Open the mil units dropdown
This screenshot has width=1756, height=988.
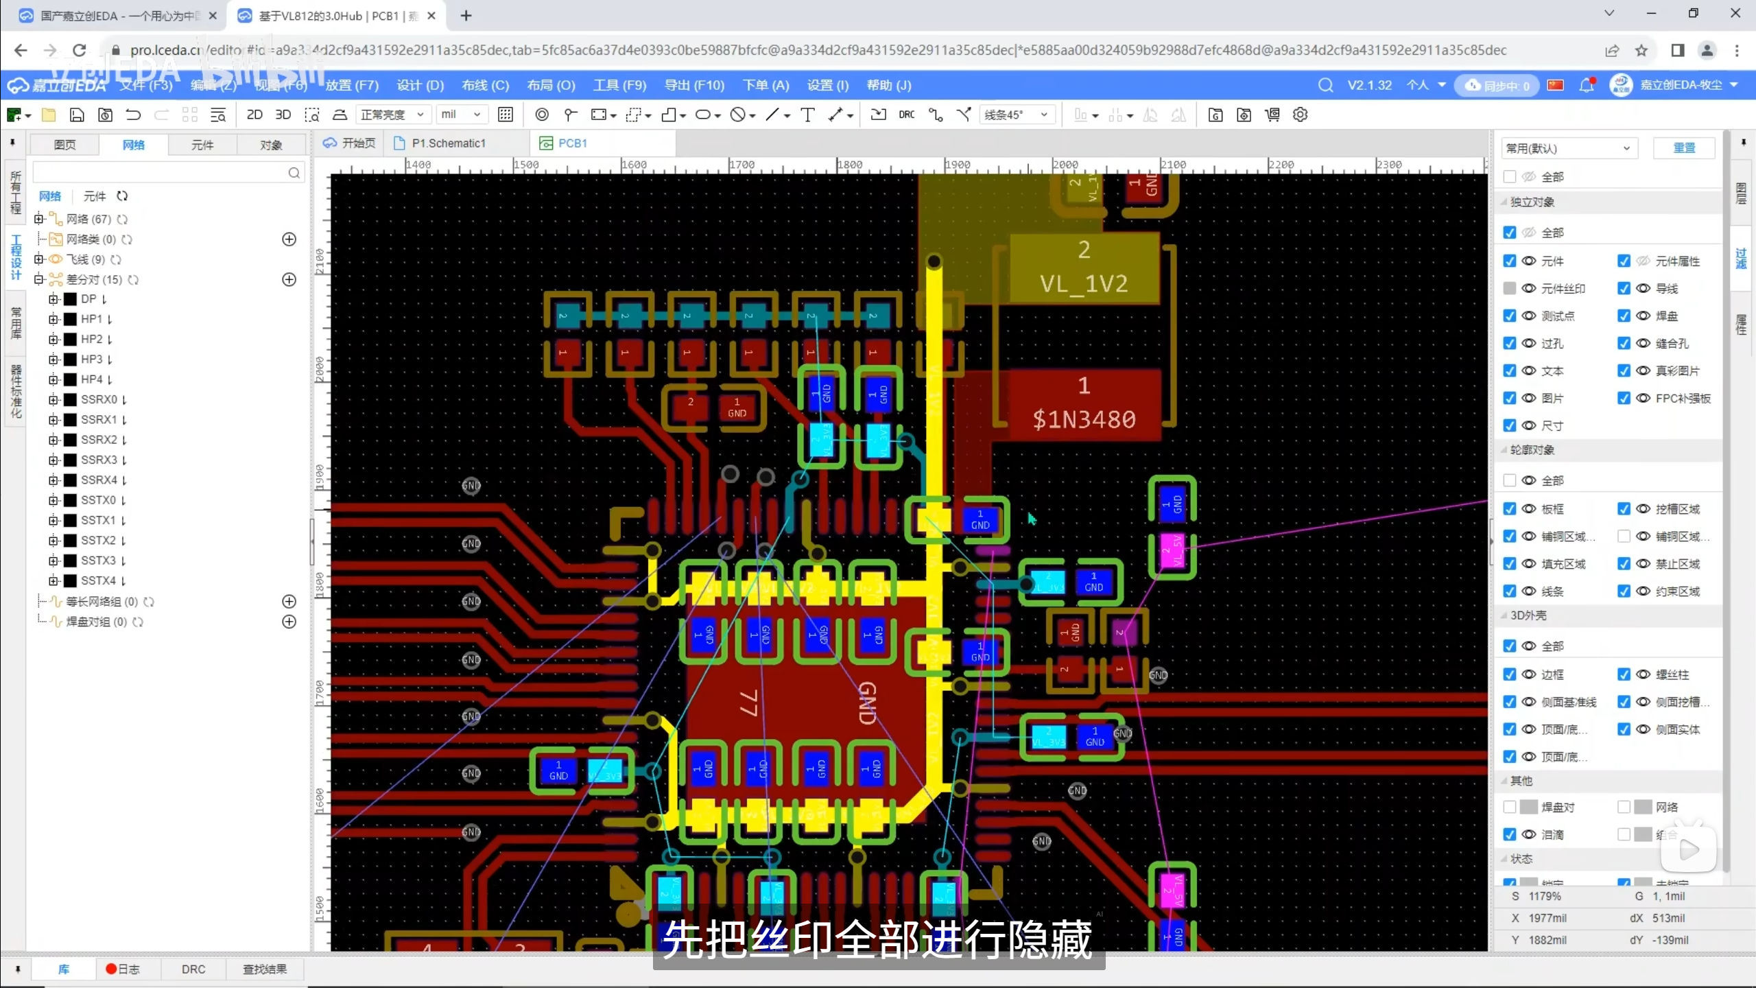coord(461,115)
